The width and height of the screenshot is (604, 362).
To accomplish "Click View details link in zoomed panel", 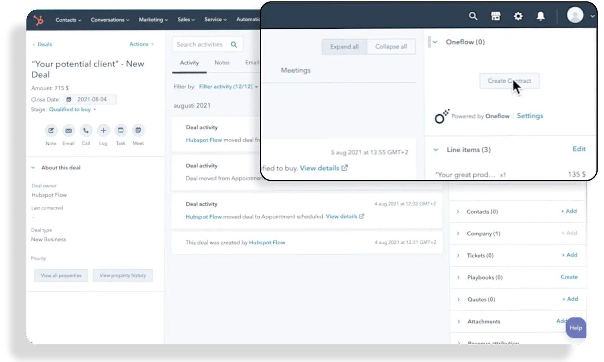I will pyautogui.click(x=324, y=168).
